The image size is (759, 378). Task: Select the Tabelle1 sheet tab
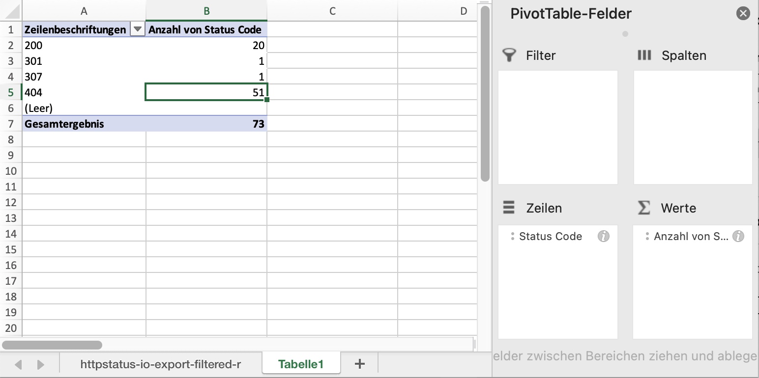pos(300,364)
